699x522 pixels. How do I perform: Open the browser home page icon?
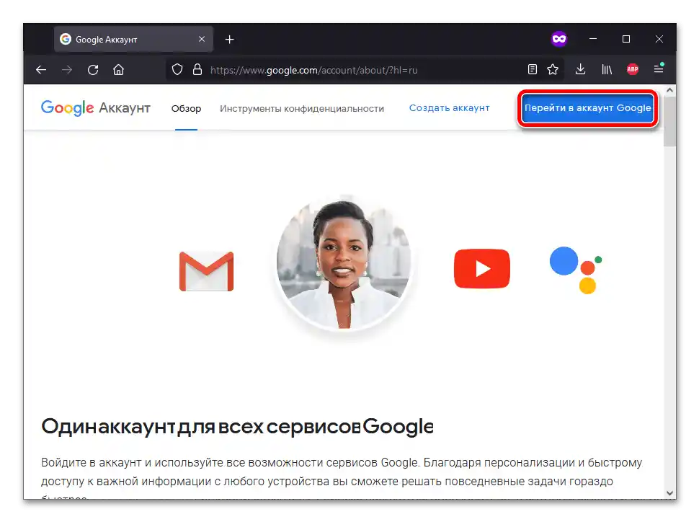click(x=119, y=70)
